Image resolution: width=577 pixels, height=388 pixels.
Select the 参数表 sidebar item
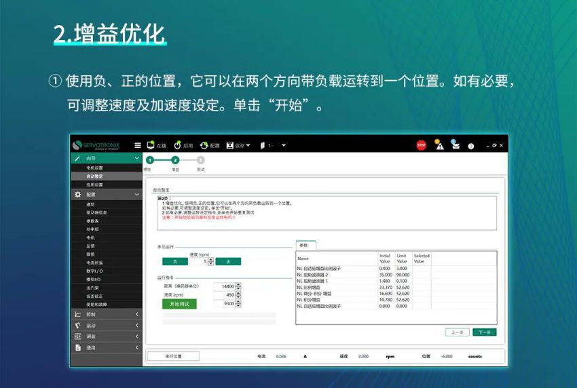[92, 220]
